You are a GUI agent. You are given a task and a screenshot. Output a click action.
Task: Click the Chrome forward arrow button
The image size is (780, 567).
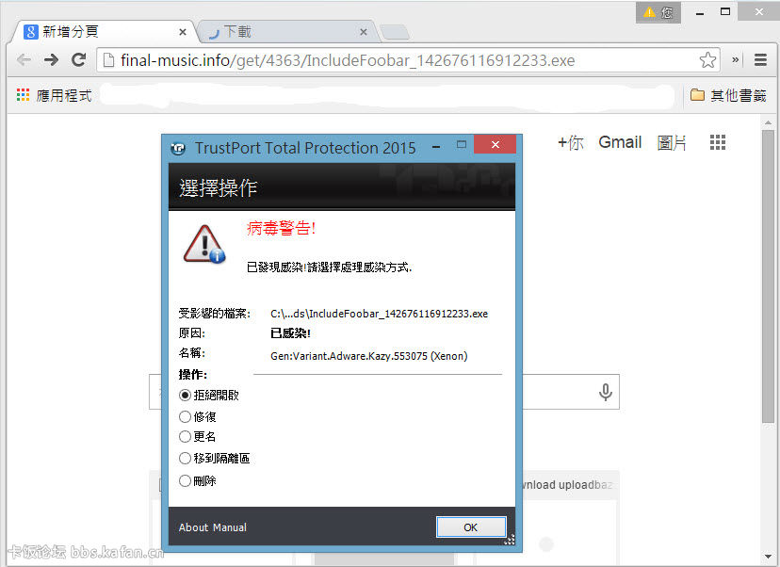pyautogui.click(x=51, y=60)
